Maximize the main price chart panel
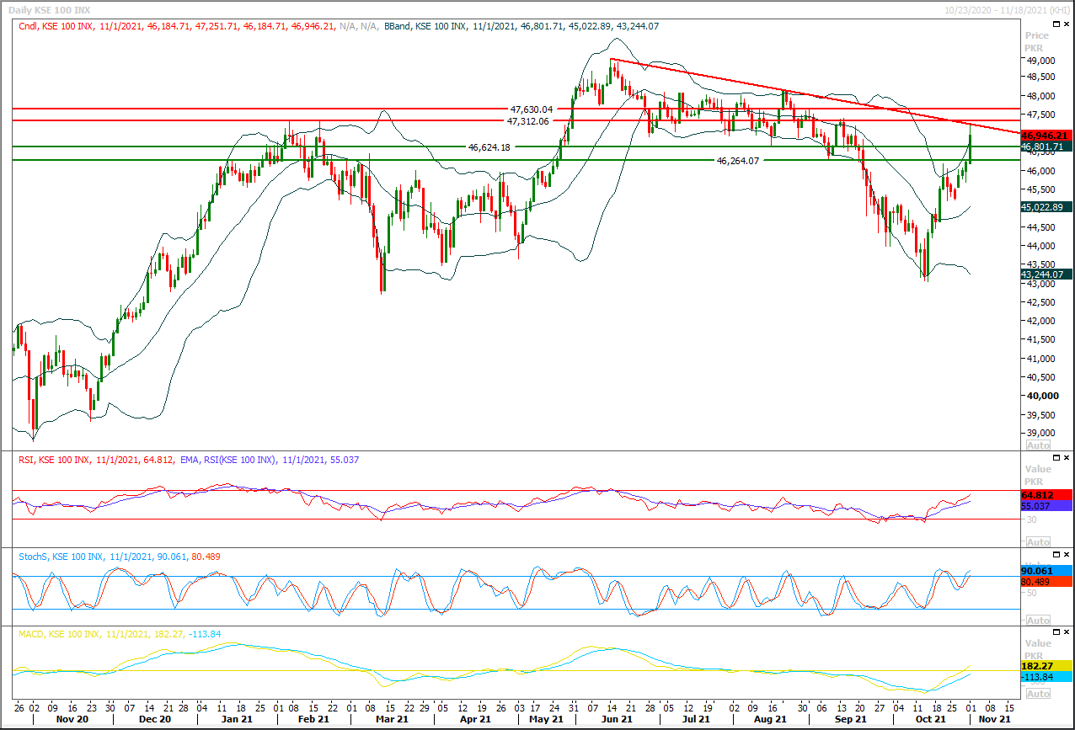This screenshot has height=730, width=1075. pos(1056,26)
